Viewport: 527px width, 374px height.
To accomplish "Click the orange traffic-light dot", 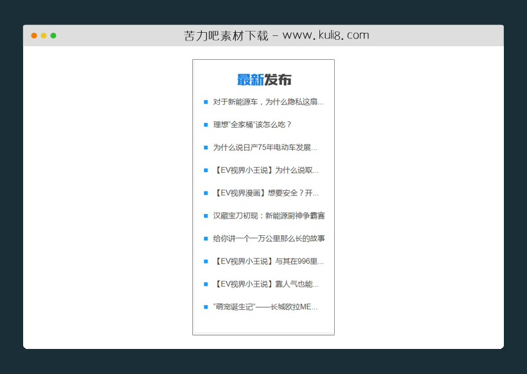I will (x=33, y=35).
